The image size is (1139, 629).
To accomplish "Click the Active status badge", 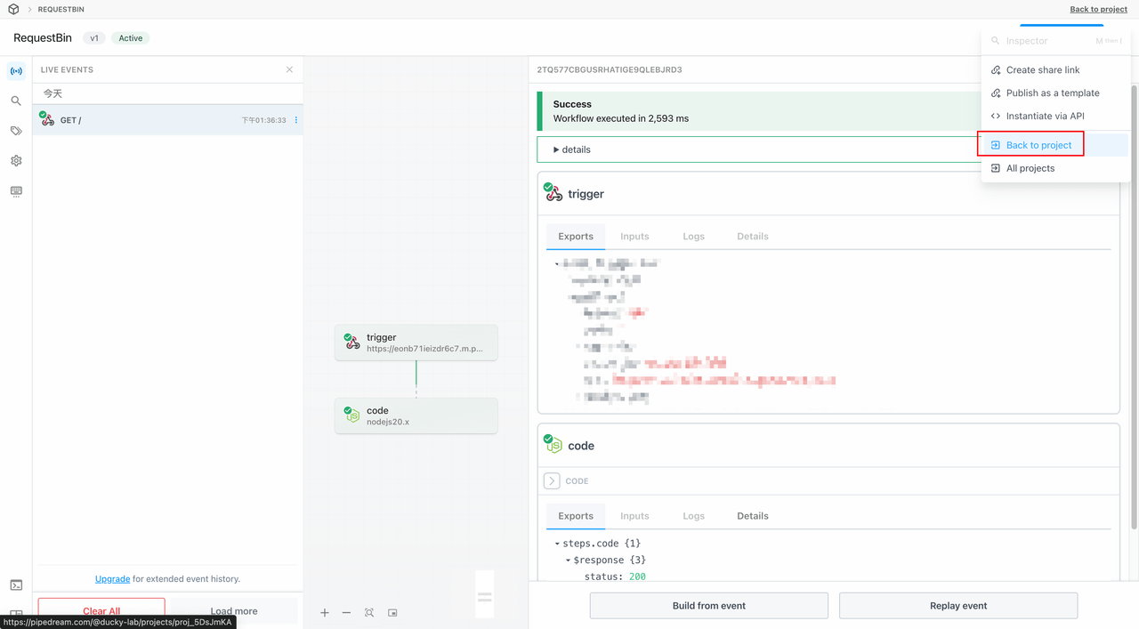I will pyautogui.click(x=131, y=38).
